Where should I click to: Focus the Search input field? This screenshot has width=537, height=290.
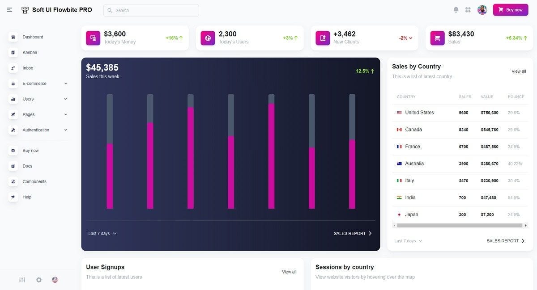(151, 10)
